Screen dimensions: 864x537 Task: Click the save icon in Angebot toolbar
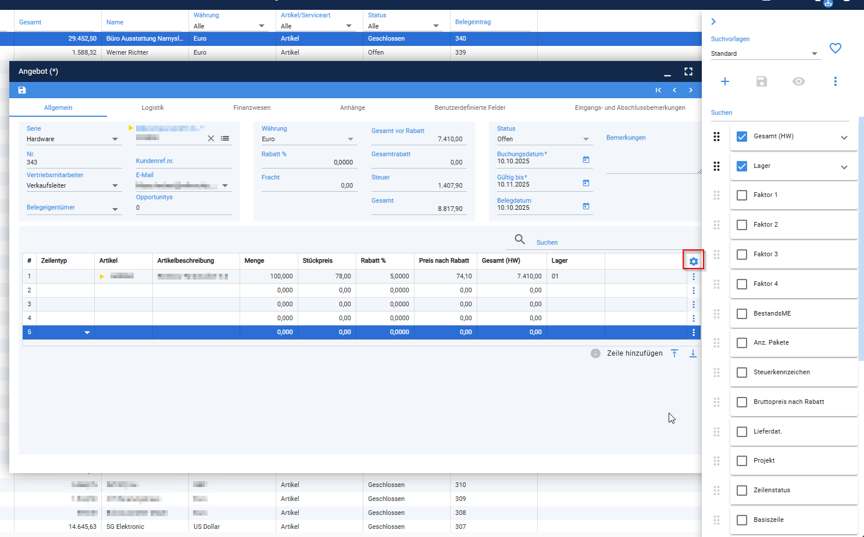click(22, 90)
